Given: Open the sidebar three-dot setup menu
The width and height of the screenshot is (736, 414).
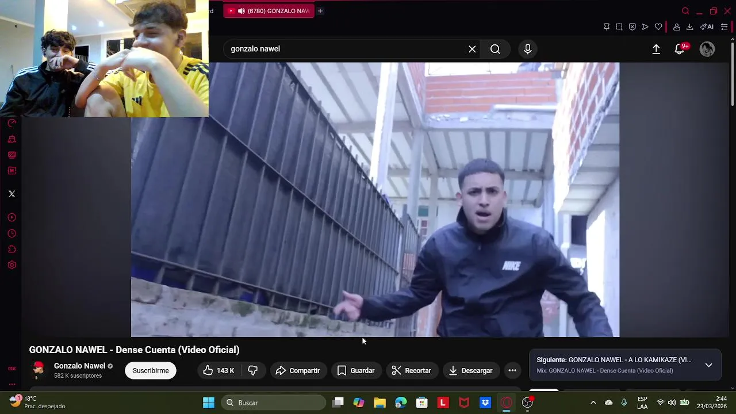Looking at the screenshot, I should 11,384.
